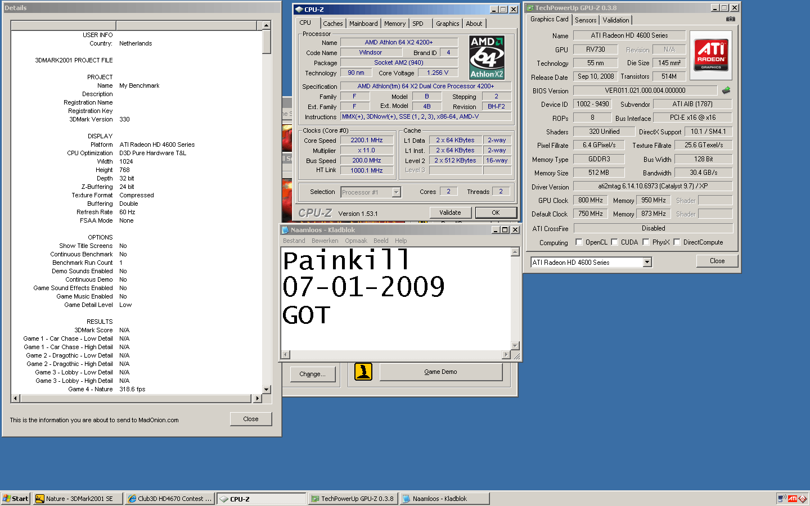Open the ATI tray icon
Screen dimensions: 810x506
pos(793,499)
